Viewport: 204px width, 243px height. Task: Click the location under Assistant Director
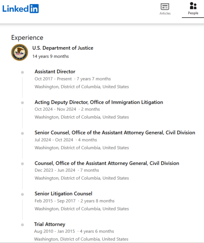pyautogui.click(x=82, y=87)
